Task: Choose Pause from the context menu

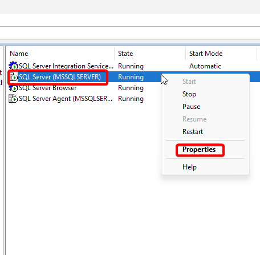Action: tap(191, 107)
